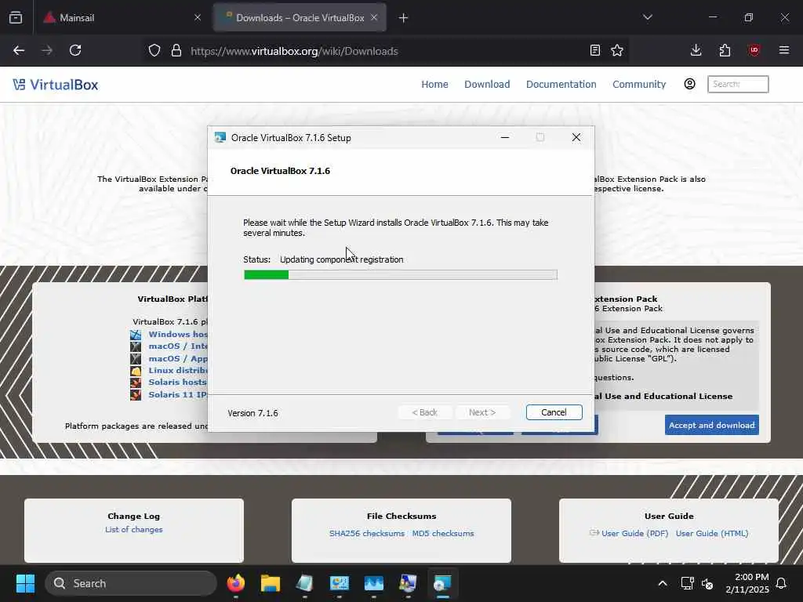Open the Windows hosts download link
Viewport: 803px width, 602px height.
click(178, 334)
